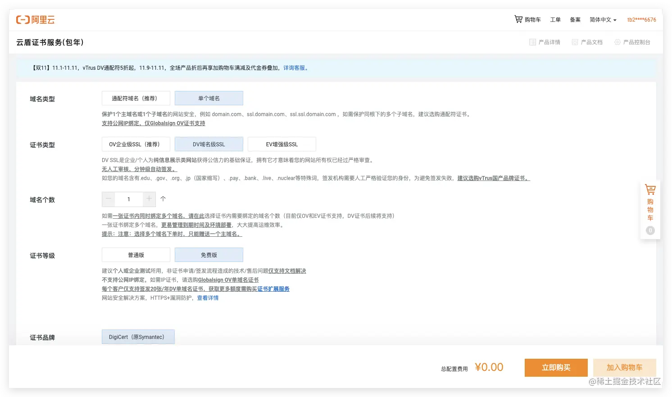Click 支持公网IP绑定 Globalsign OV note
Viewport: 672px width, 397px height.
tap(154, 123)
